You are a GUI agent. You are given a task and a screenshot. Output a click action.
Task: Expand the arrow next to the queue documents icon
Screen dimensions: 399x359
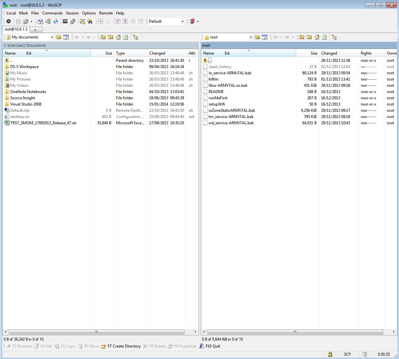(31, 21)
